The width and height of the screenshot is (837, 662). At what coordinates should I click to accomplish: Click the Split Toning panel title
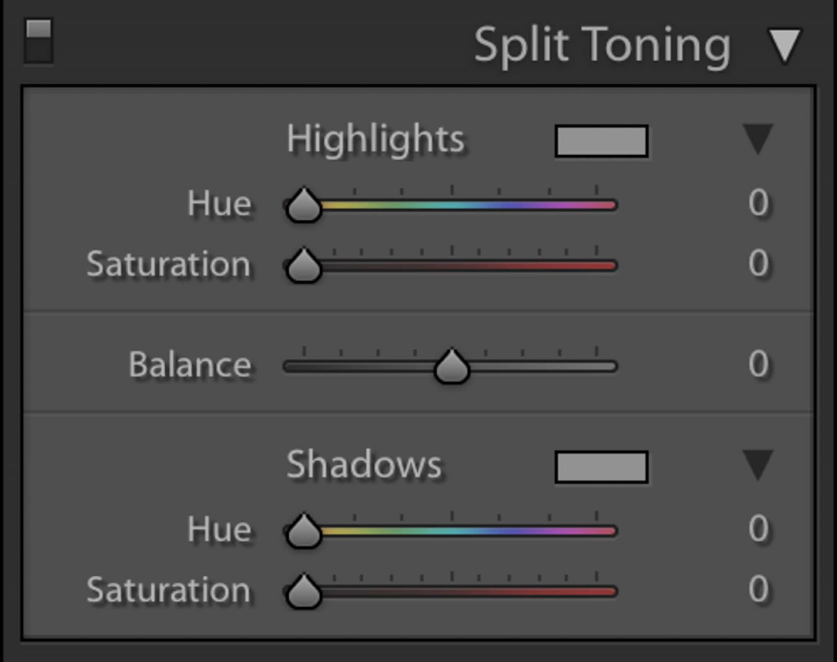[x=602, y=45]
